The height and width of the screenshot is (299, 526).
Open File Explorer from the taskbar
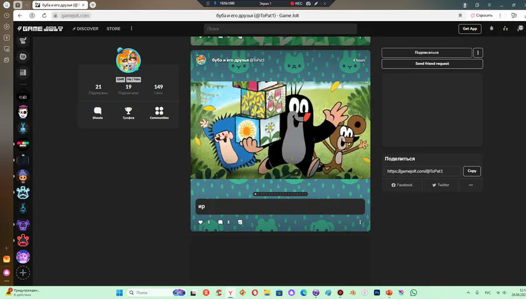click(267, 293)
